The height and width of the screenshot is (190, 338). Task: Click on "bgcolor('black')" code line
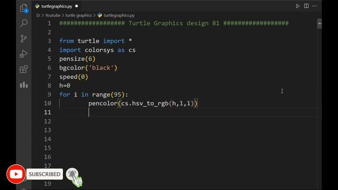click(88, 68)
